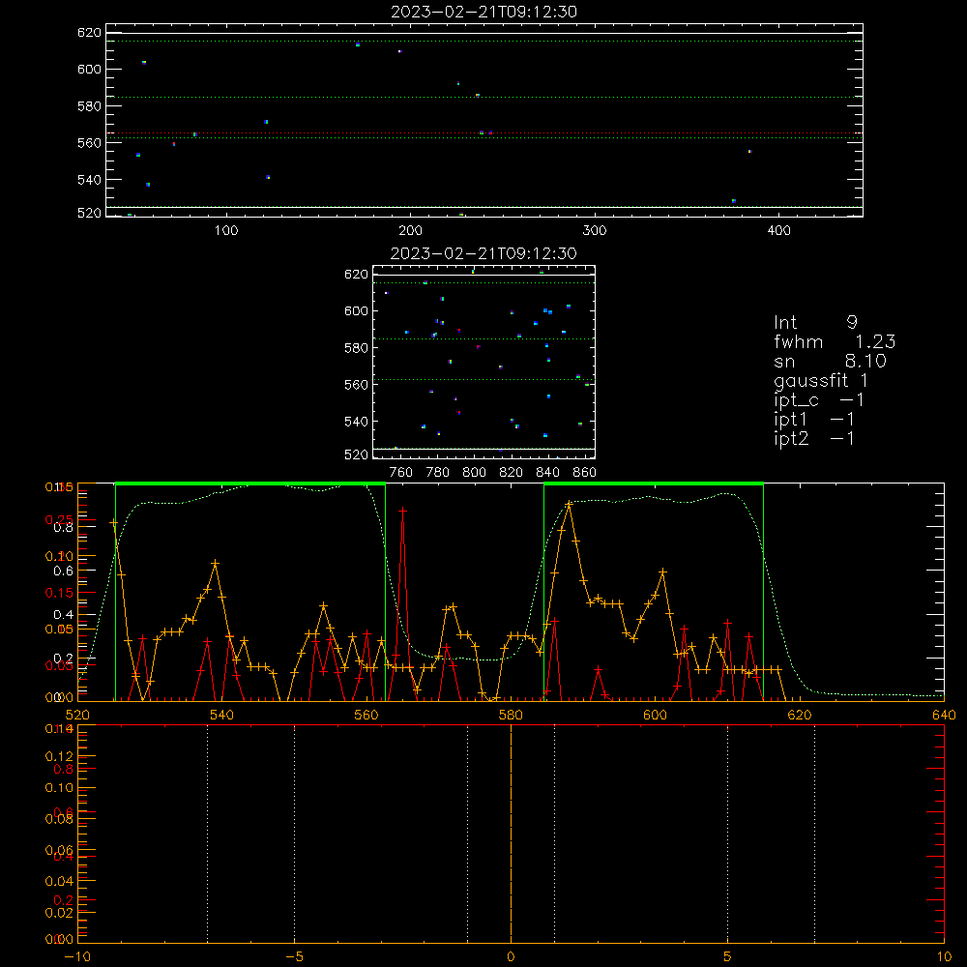Click the middle plot title 2023-02-21T09:12:30
This screenshot has height=967, width=967.
pos(483,253)
